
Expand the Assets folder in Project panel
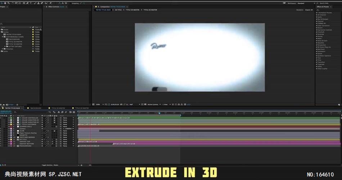tap(1, 30)
